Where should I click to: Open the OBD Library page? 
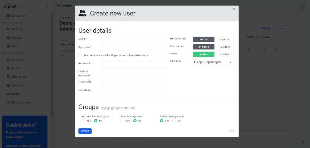pyautogui.click(x=19, y=77)
